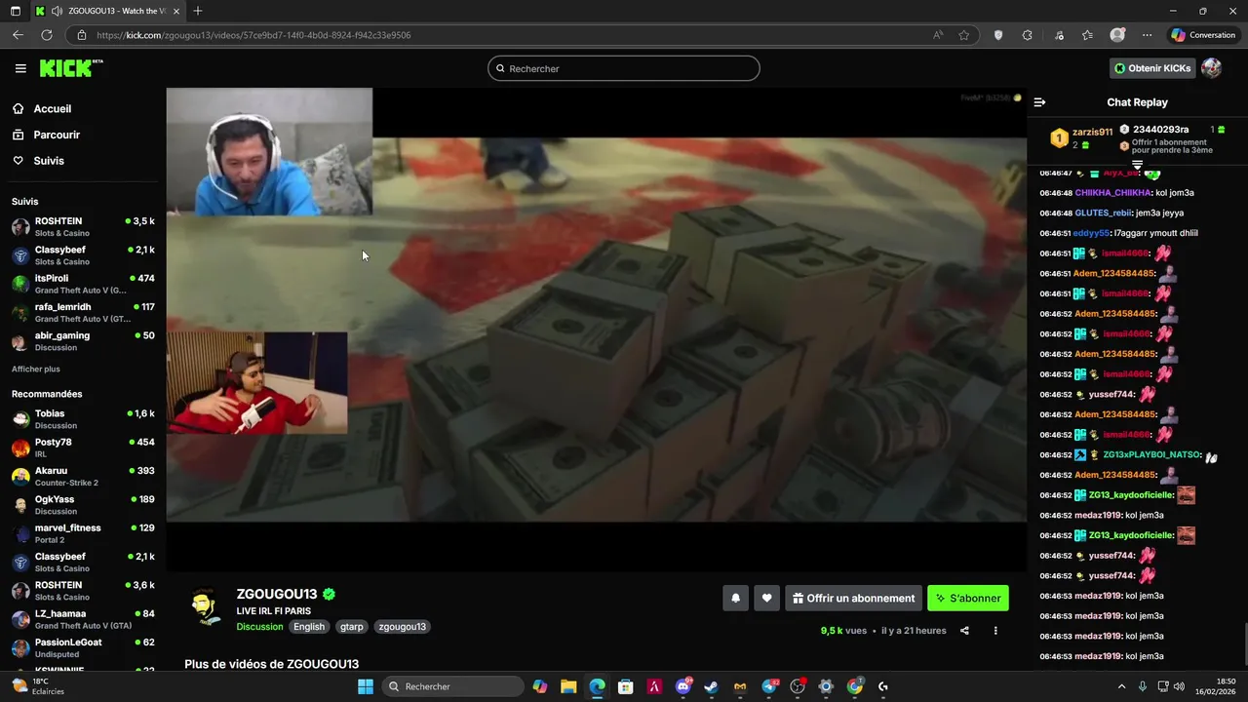Open itsPiroli followed channel

[83, 284]
